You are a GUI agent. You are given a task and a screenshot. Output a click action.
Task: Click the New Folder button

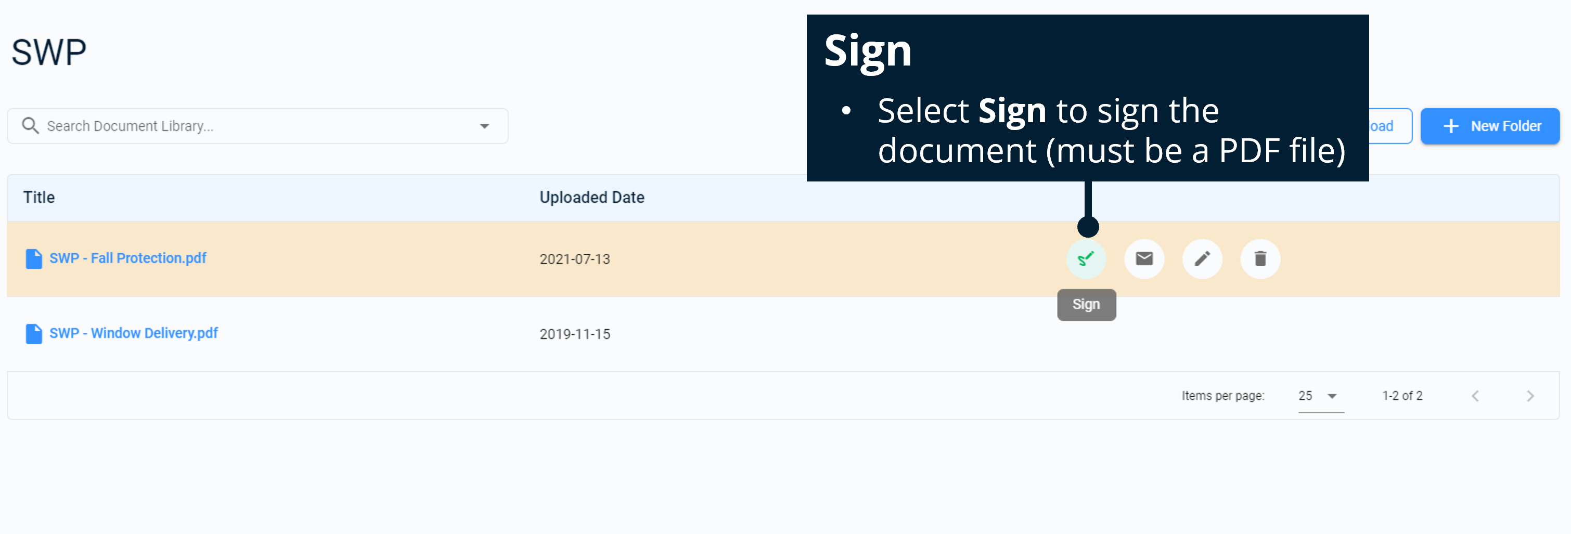point(1490,126)
